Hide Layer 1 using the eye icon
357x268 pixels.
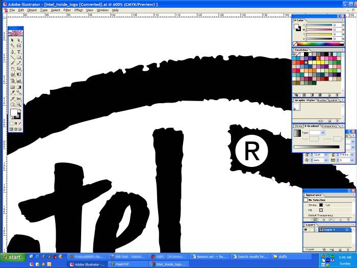click(x=307, y=230)
